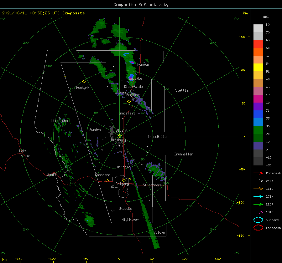Click the white 04DK arrow icon
This screenshot has height=263, width=282.
[258, 181]
